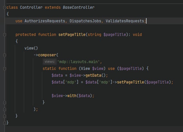Click the fold-end marker beside the ); line
183x132 pixels.
click(5, 109)
